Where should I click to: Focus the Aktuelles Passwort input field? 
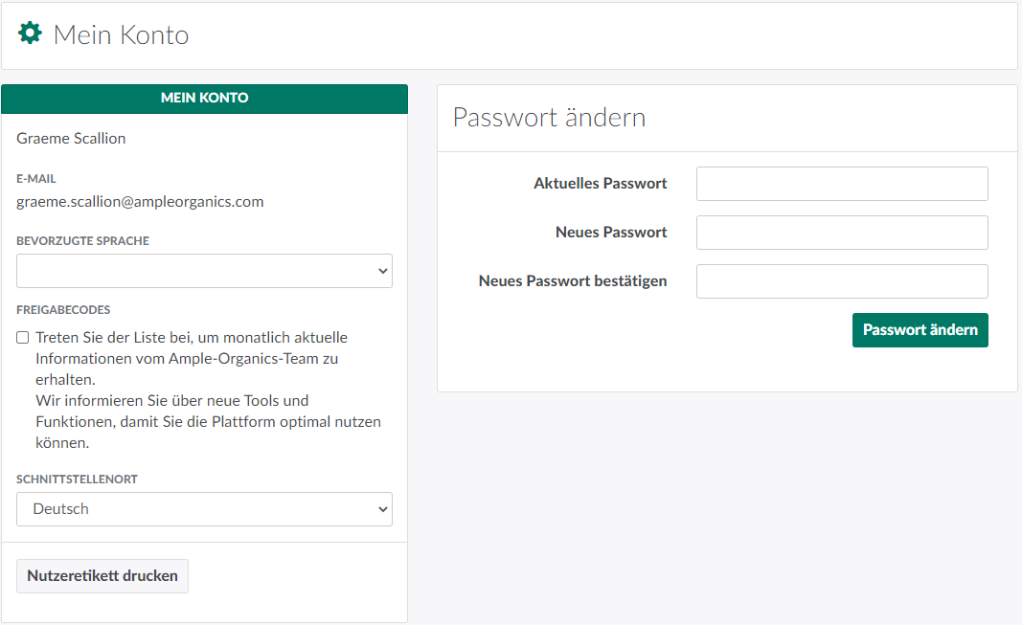point(842,184)
